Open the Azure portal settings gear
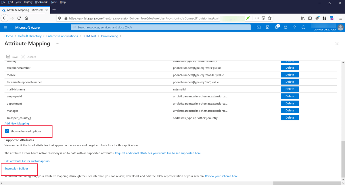 pyautogui.click(x=285, y=27)
